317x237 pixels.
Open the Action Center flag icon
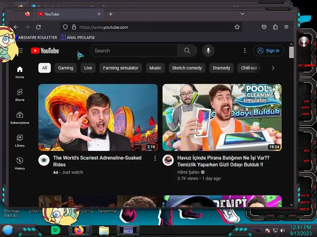pyautogui.click(x=268, y=230)
